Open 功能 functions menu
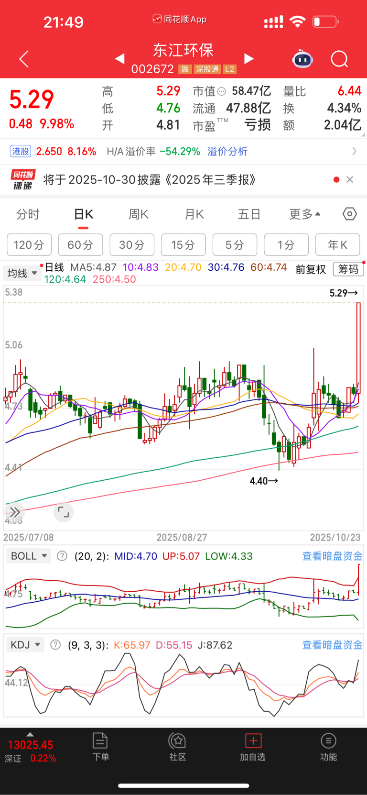Screen dimensions: 367x795 click(328, 746)
